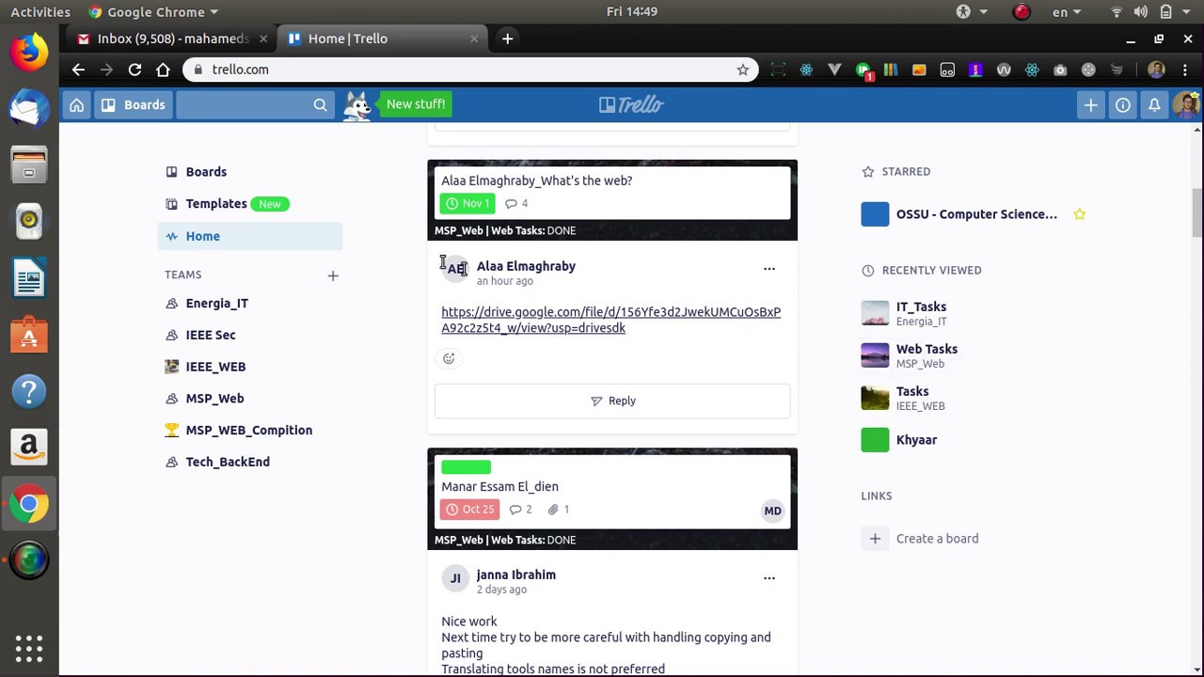Click Alaa Elmaghraby author name

(526, 266)
